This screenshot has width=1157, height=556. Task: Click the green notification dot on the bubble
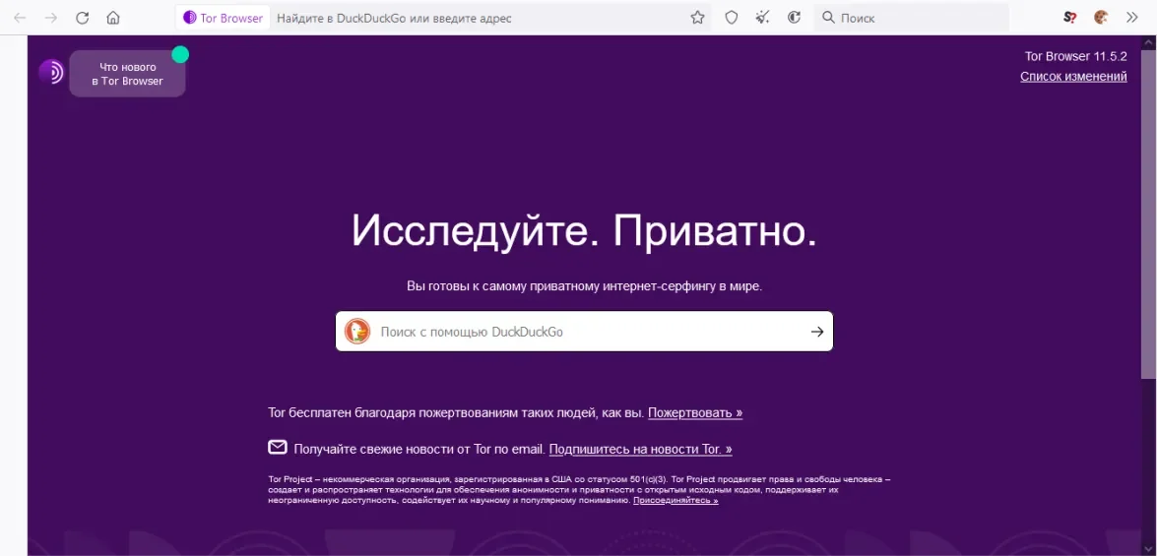(x=180, y=54)
